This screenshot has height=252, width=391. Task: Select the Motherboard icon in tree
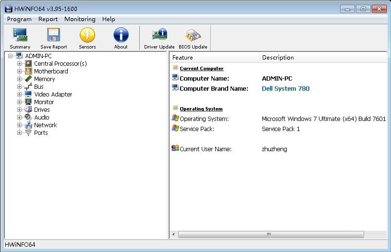[28, 71]
